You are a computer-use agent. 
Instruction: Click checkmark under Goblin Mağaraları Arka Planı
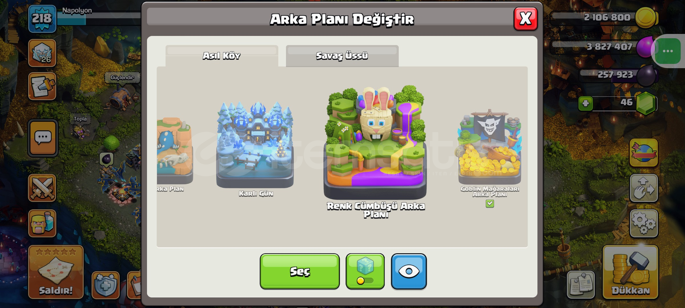pyautogui.click(x=490, y=204)
